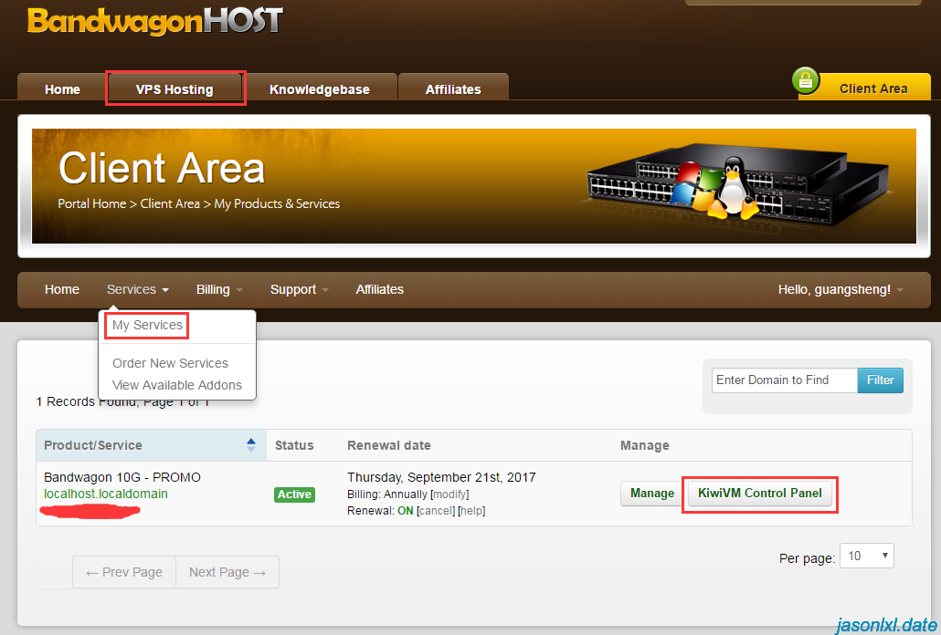Click the Prev Page button

point(124,572)
